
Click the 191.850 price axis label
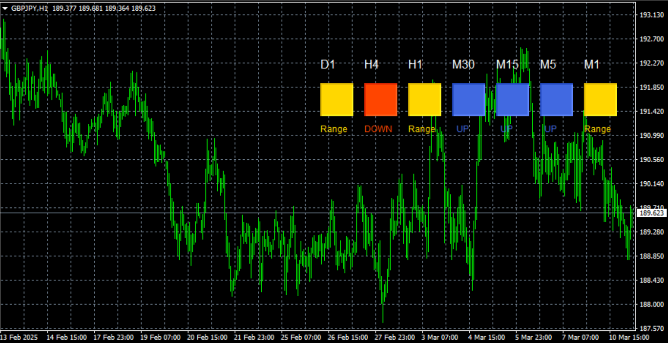(x=651, y=87)
